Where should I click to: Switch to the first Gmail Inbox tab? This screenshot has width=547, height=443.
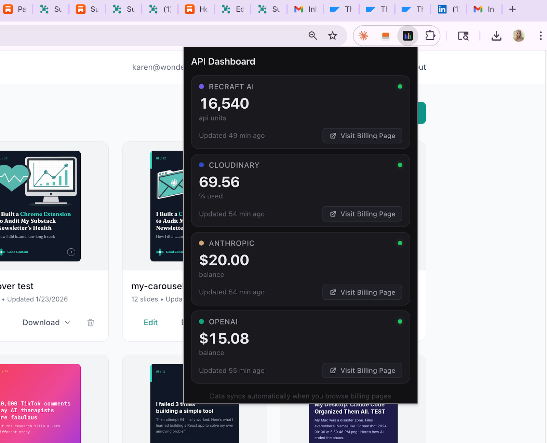[305, 9]
